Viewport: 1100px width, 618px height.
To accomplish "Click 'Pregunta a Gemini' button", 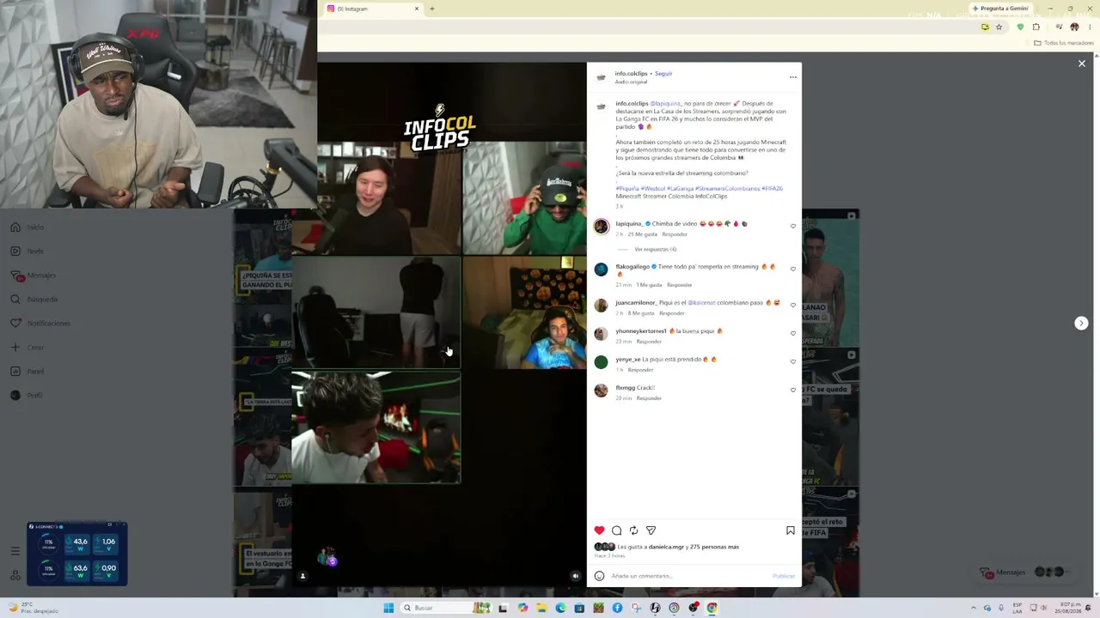I will pos(1000,9).
